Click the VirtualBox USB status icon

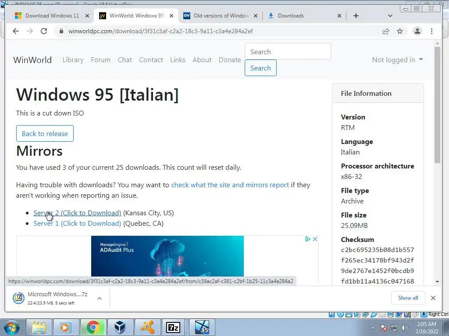coord(374,315)
